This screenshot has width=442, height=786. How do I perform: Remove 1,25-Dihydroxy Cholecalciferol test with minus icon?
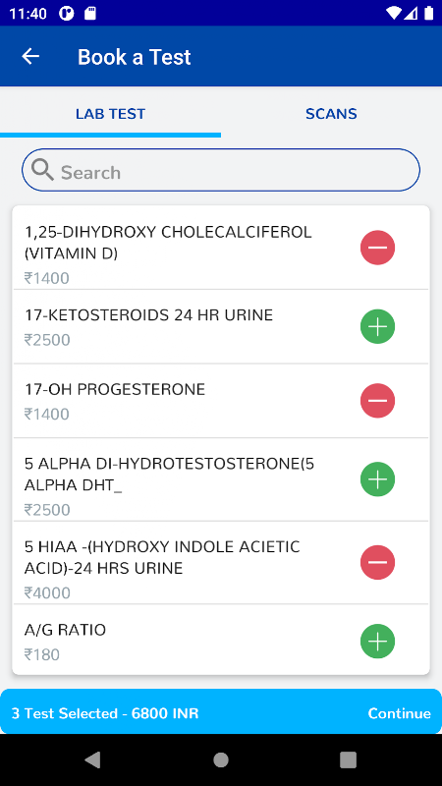[377, 248]
